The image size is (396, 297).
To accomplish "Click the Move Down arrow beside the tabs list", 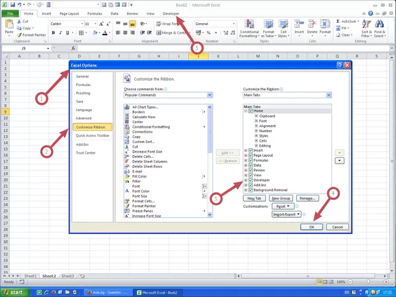I will [x=339, y=160].
